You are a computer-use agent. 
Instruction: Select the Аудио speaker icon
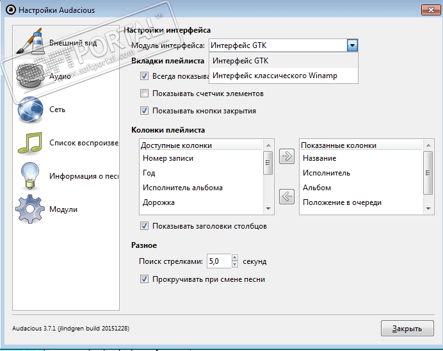[30, 76]
